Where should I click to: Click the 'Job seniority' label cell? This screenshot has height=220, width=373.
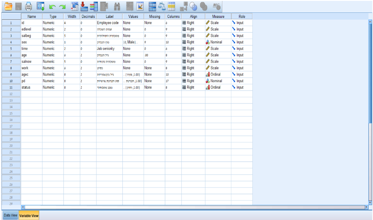(x=109, y=49)
